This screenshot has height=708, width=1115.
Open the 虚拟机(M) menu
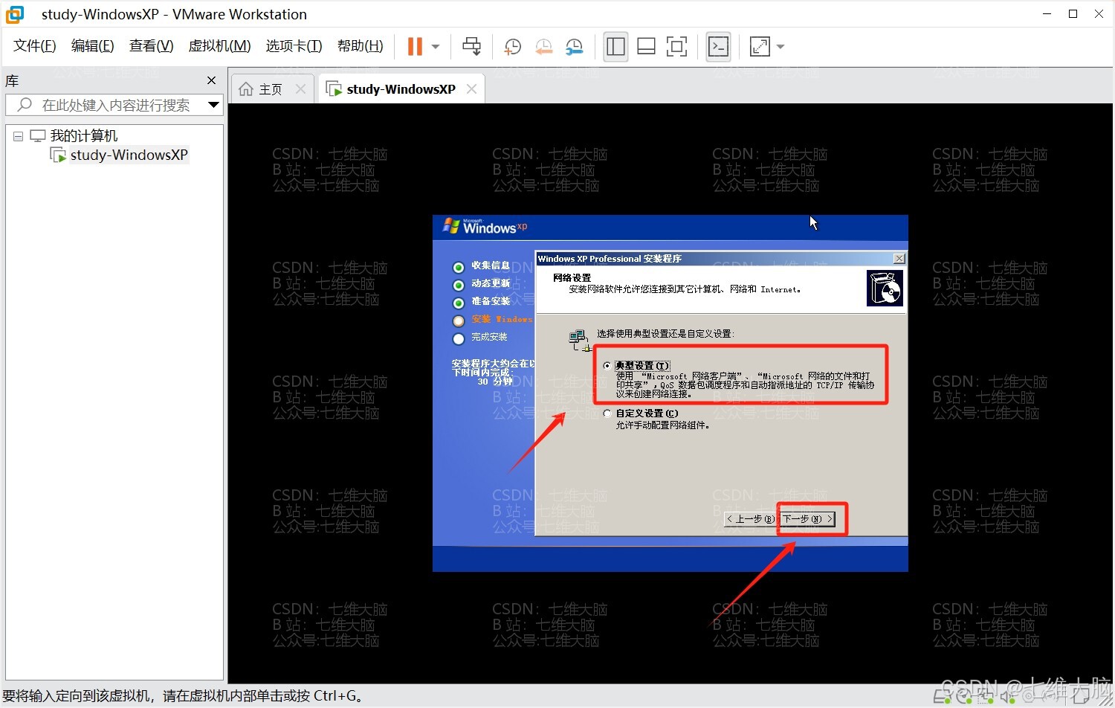(x=219, y=46)
